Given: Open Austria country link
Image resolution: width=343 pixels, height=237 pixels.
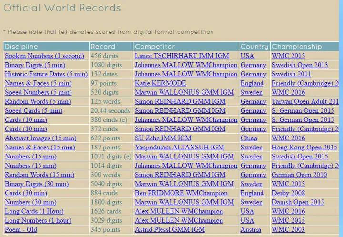Looking at the screenshot, I should coord(251,230).
